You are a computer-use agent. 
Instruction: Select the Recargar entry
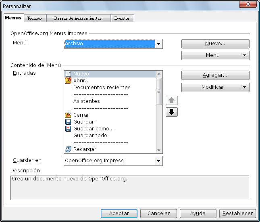110,149
